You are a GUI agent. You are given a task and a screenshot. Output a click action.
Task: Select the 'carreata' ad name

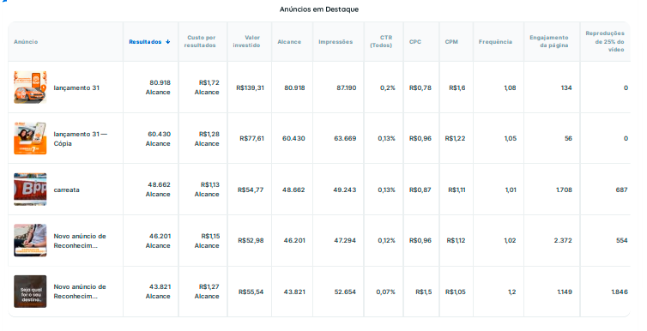(x=66, y=190)
